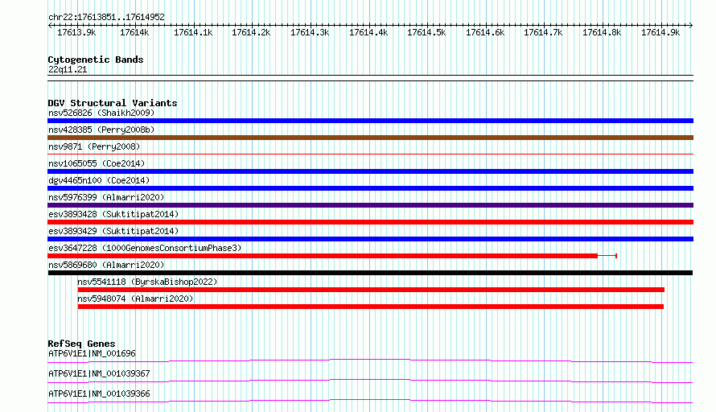Image resolution: width=716 pixels, height=412 pixels.
Task: Select the red bar under nsv5541118
Action: coord(371,290)
